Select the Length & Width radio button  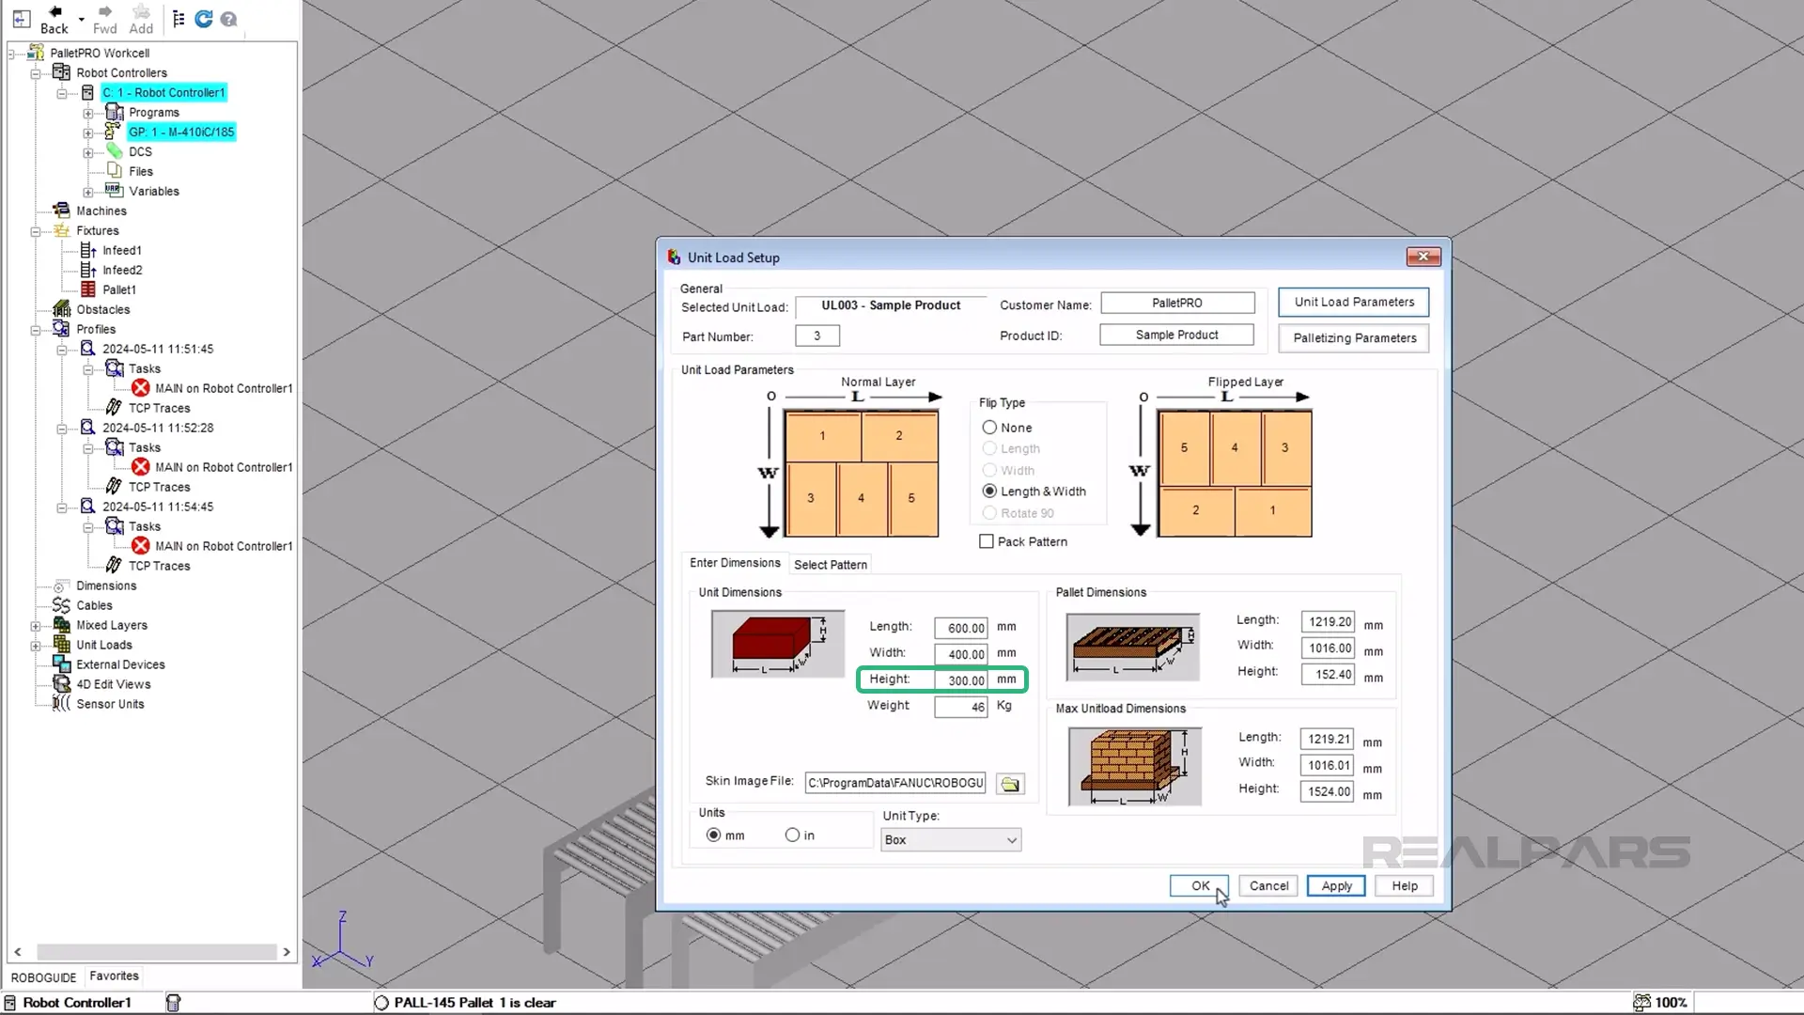(988, 490)
